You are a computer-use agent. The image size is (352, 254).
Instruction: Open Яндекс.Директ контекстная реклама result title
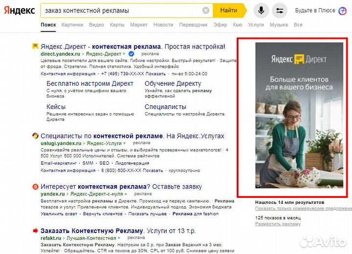(x=132, y=46)
